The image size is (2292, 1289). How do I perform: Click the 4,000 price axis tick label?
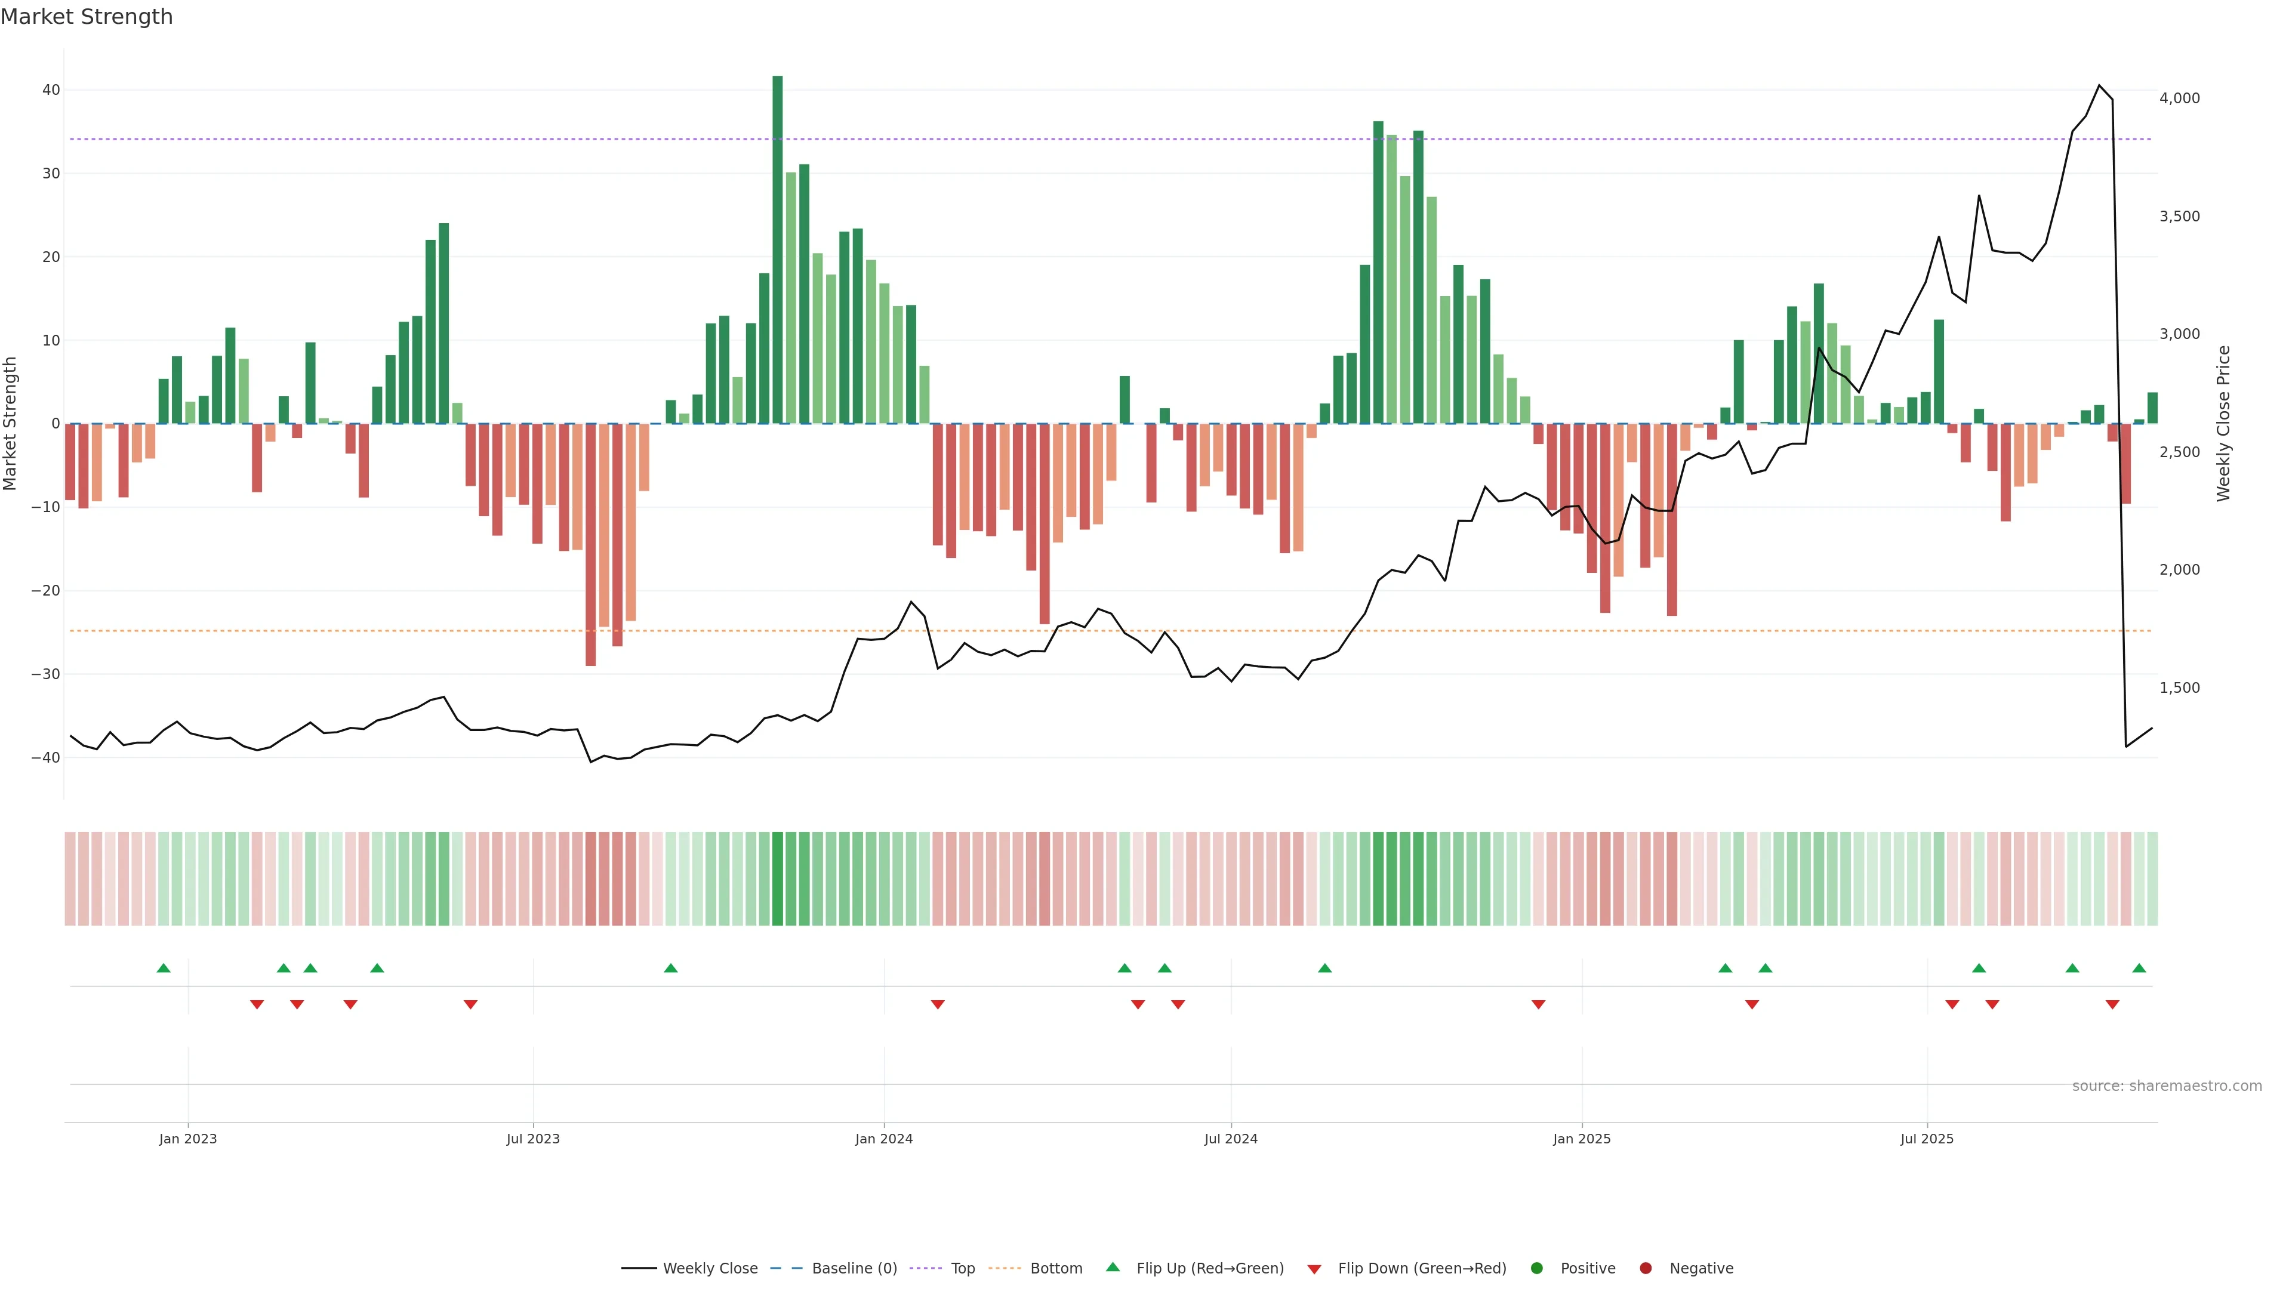(x=2179, y=98)
